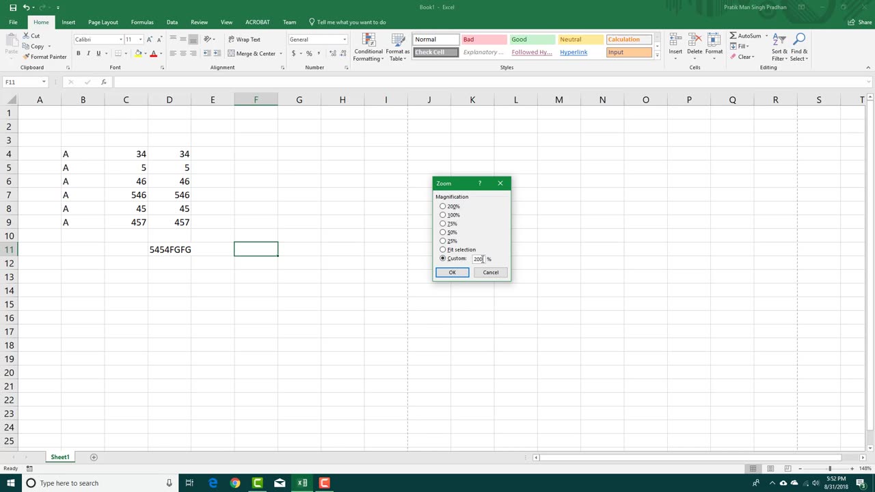Apply the Fill Color bucket
This screenshot has width=875, height=492.
point(138,53)
